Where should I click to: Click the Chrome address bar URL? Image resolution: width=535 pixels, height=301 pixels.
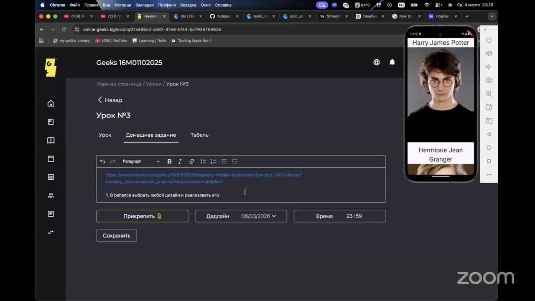click(152, 30)
